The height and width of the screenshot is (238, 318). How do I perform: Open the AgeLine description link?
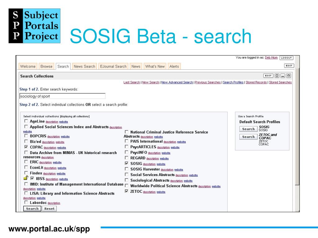[52, 122]
